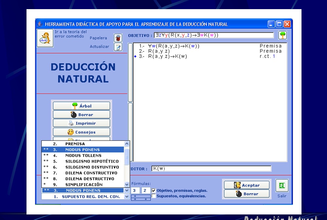Select SIMPLIFICACIÓN in the rule list

pyautogui.click(x=83, y=184)
